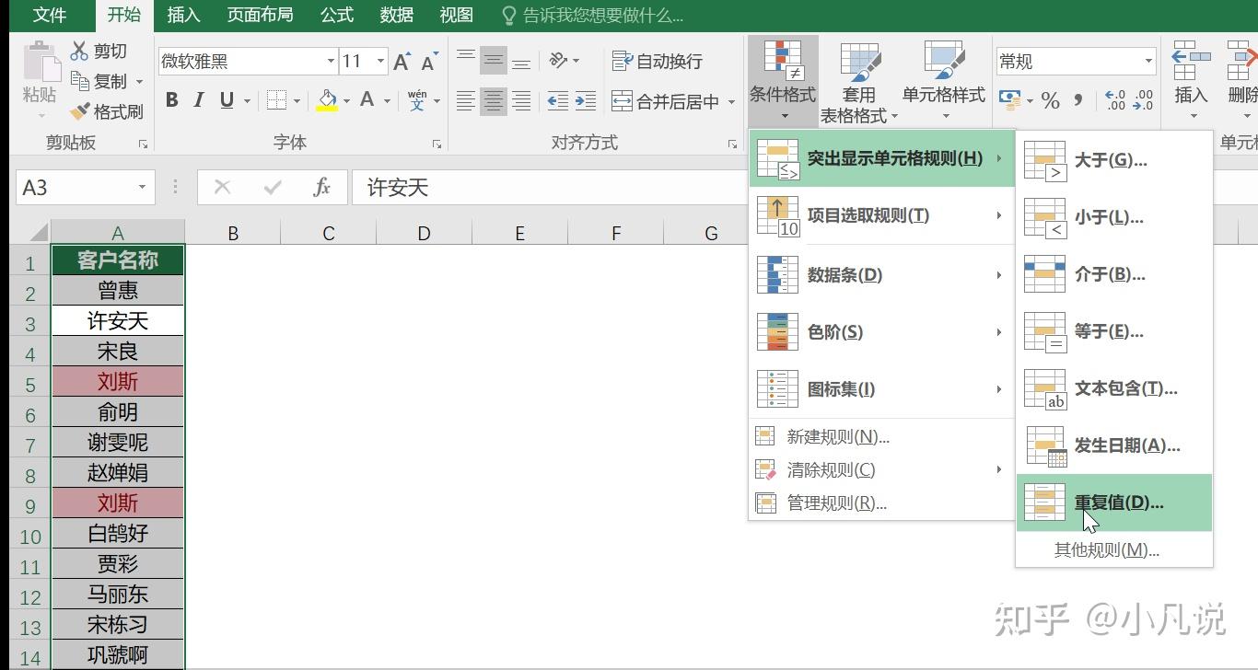
Task: Toggle Bold formatting
Action: coord(172,100)
